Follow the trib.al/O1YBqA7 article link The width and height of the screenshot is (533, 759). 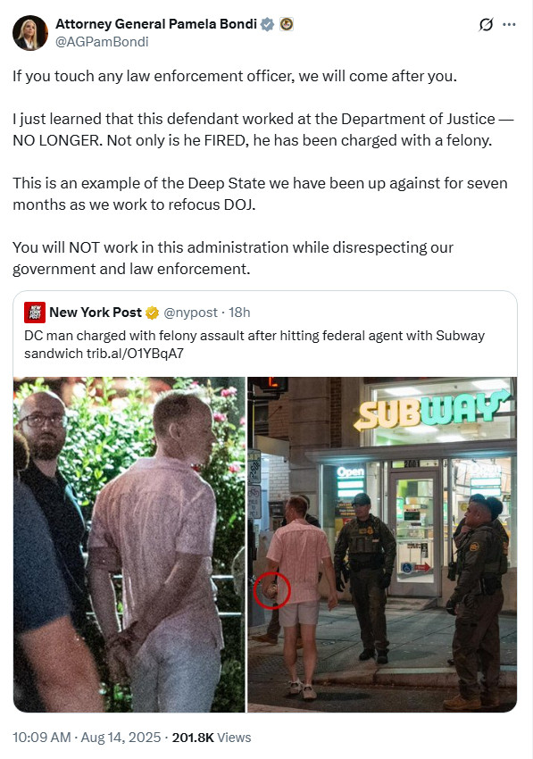[135, 354]
